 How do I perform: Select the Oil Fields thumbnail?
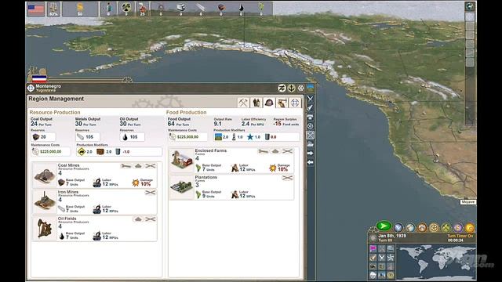point(45,228)
